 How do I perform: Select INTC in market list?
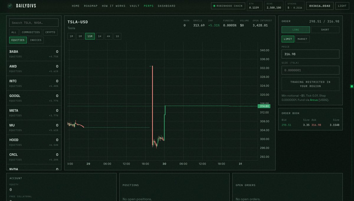pyautogui.click(x=34, y=83)
